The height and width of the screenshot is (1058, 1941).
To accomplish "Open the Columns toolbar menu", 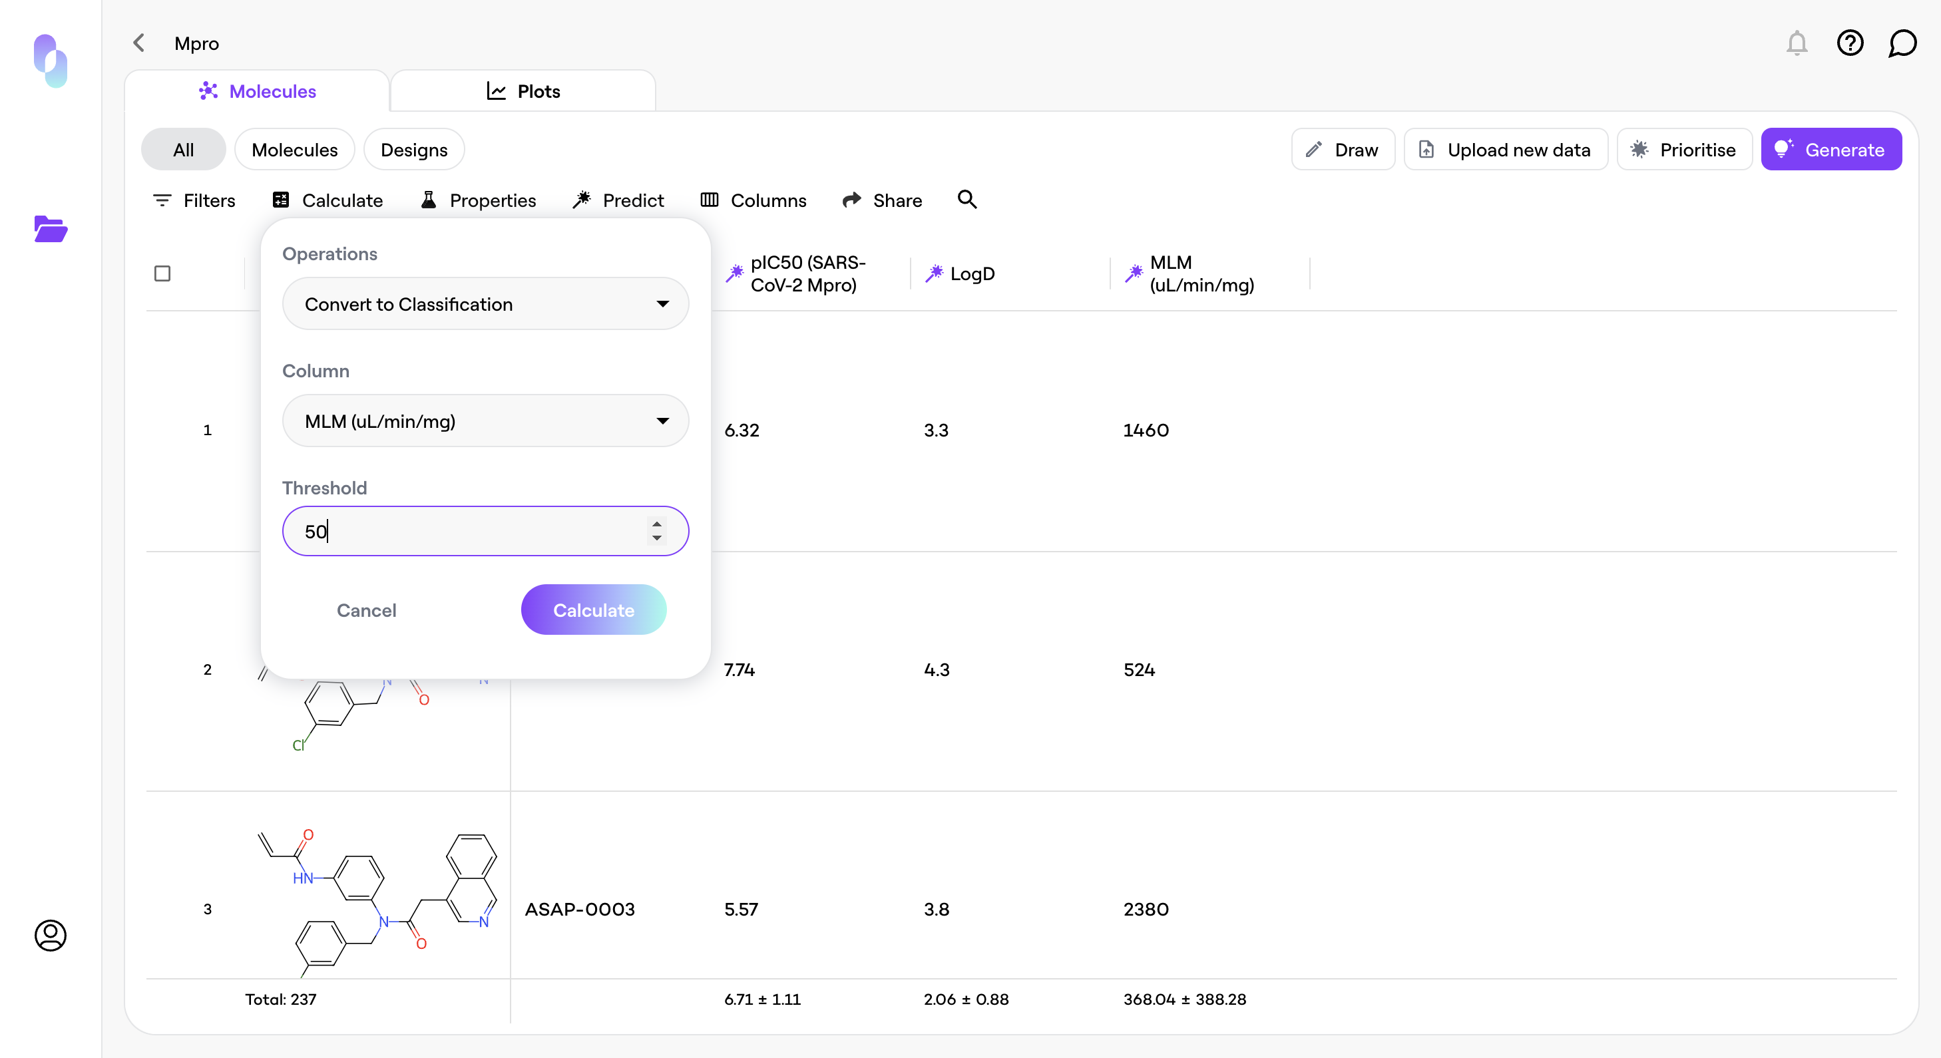I will 754,200.
